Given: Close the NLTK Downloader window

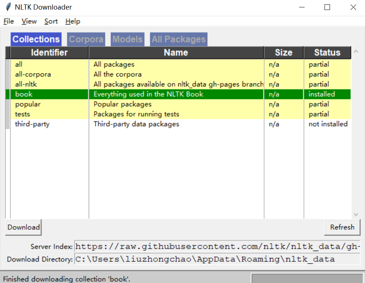Looking at the screenshot, I should point(353,7).
